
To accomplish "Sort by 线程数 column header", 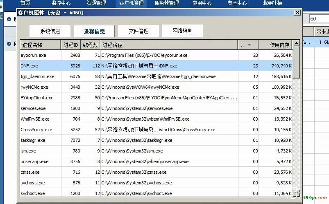I will coord(90,45).
